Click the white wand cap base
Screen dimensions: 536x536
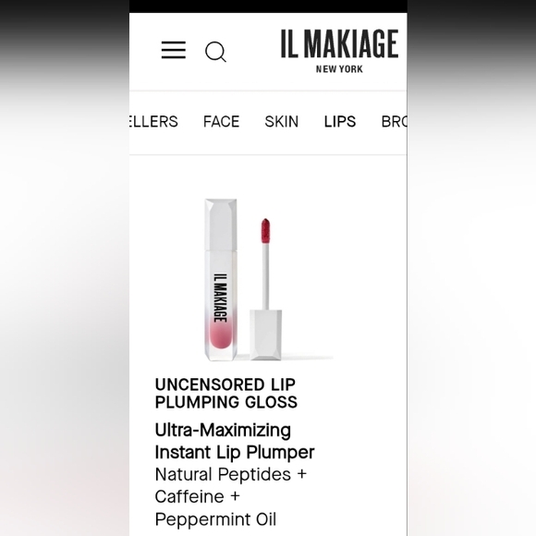tap(265, 335)
